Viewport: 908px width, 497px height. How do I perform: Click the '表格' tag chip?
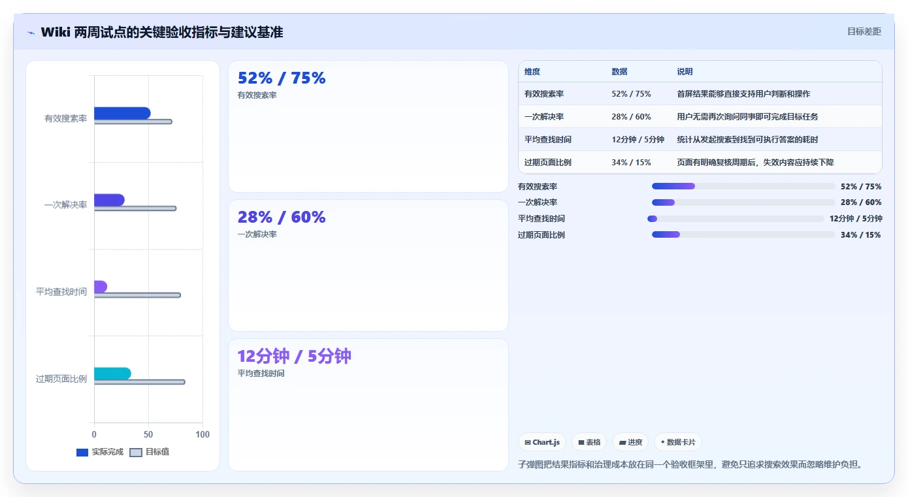click(589, 442)
